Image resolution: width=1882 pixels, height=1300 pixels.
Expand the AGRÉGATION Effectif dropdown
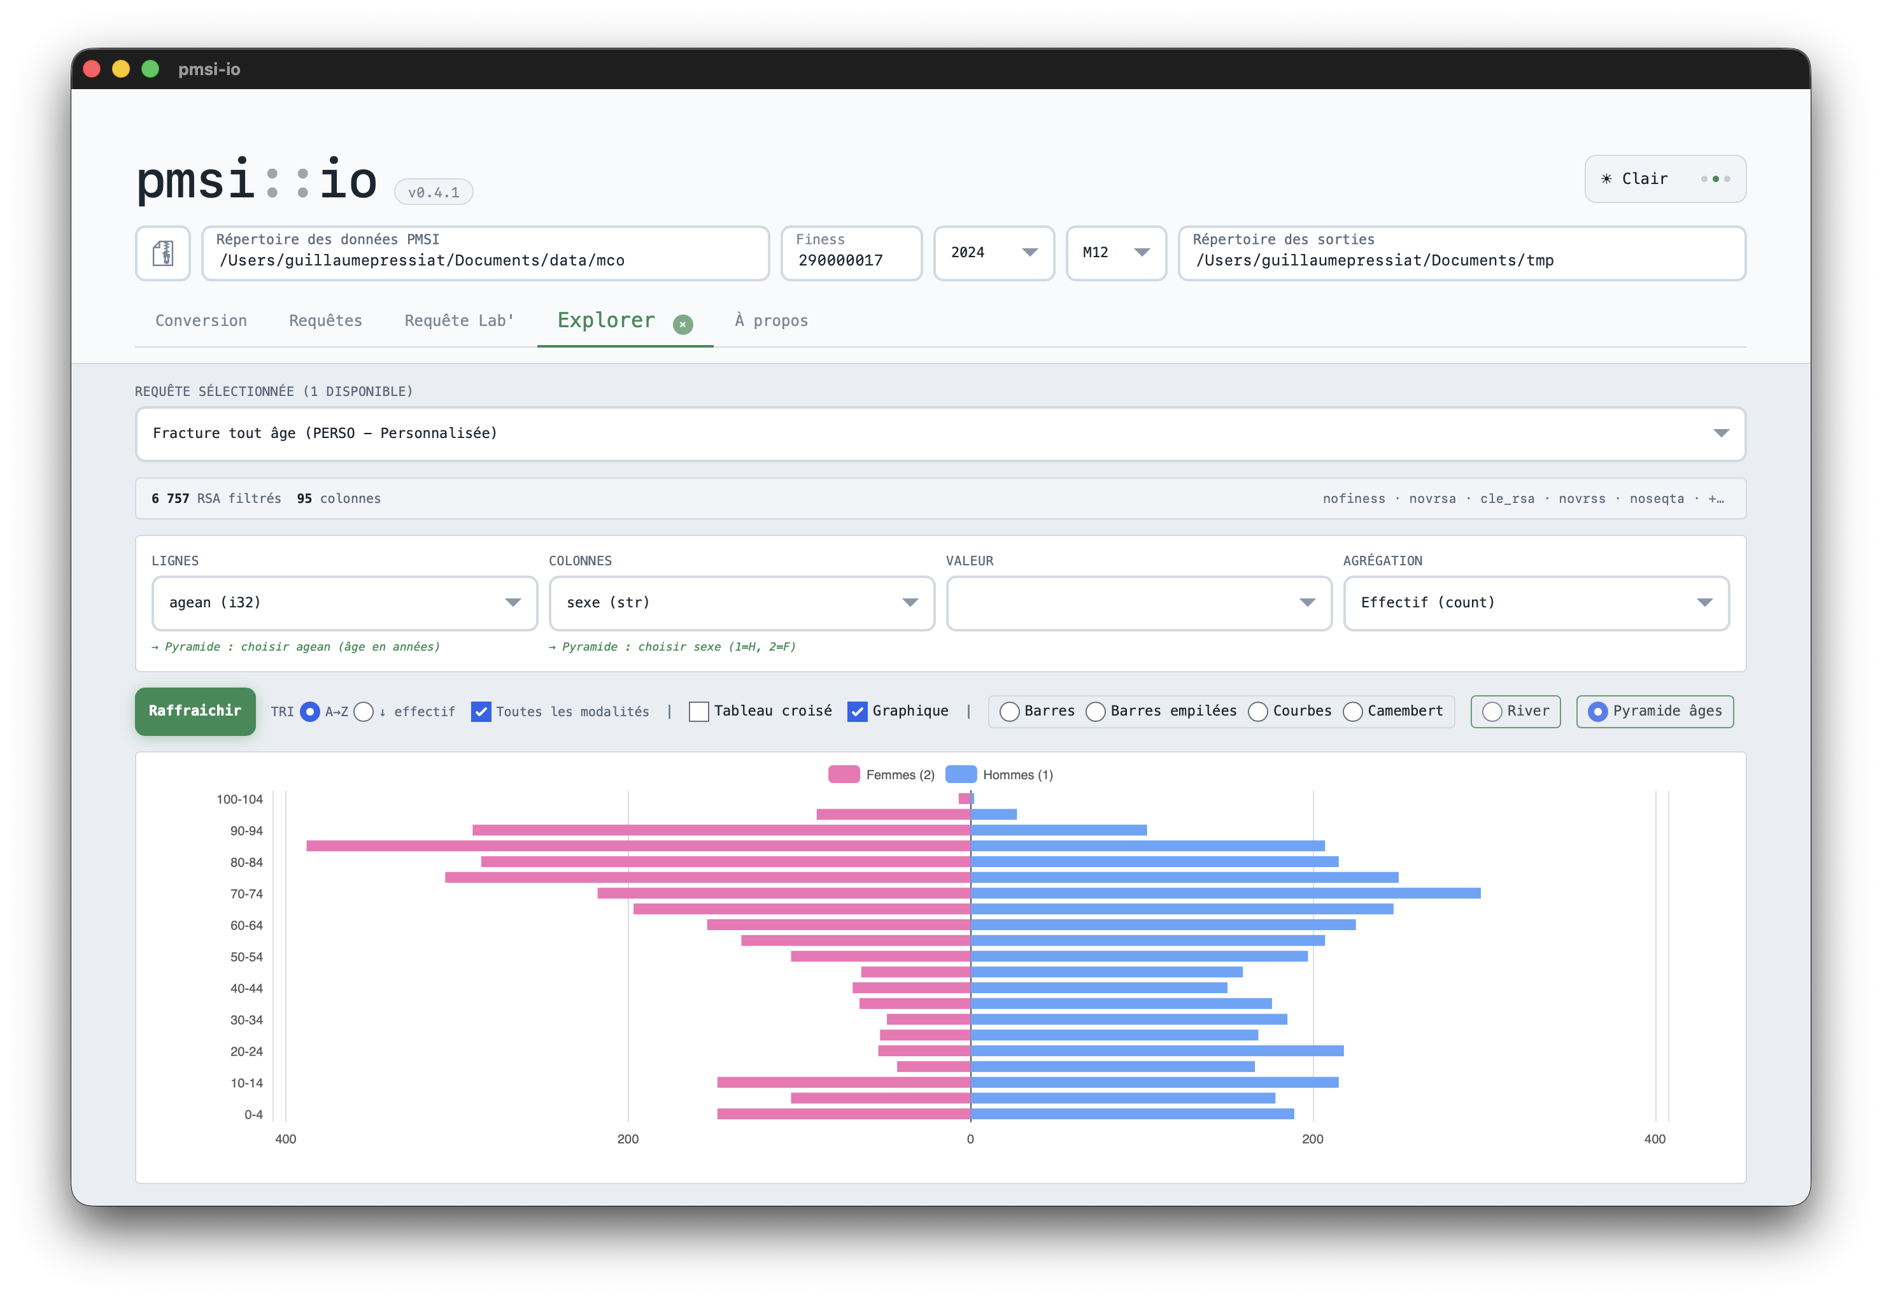click(1536, 603)
